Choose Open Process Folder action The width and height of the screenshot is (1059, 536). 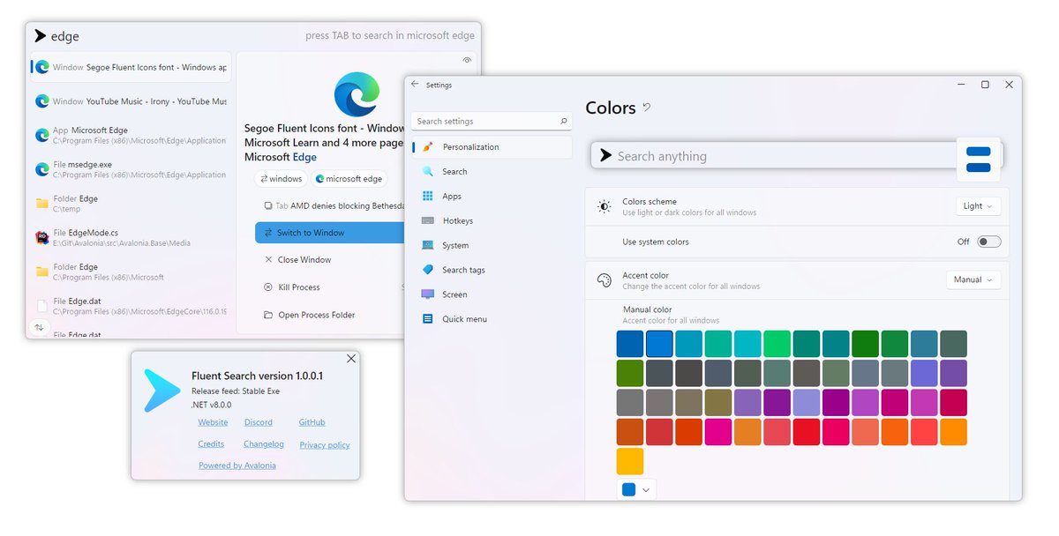(330, 315)
